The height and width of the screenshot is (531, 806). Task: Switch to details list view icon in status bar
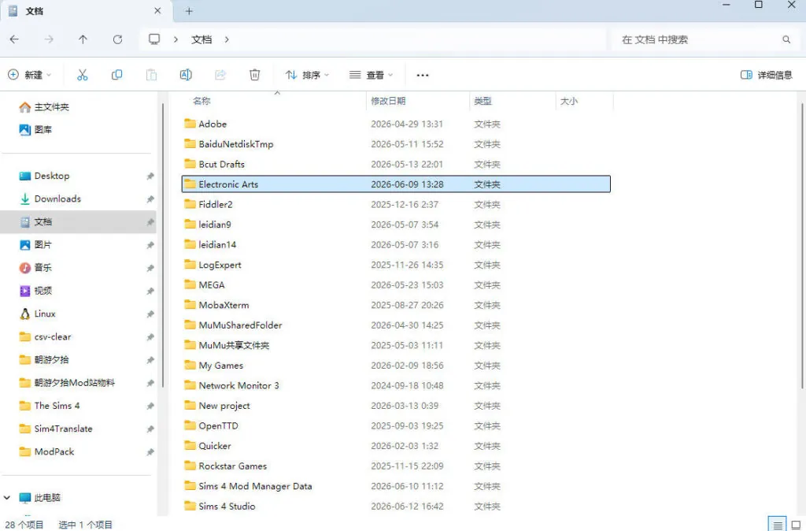[x=777, y=525]
